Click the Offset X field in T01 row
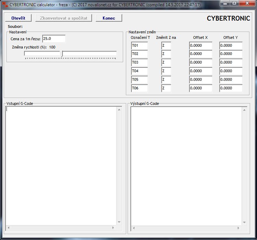257x240 pixels. click(201, 45)
